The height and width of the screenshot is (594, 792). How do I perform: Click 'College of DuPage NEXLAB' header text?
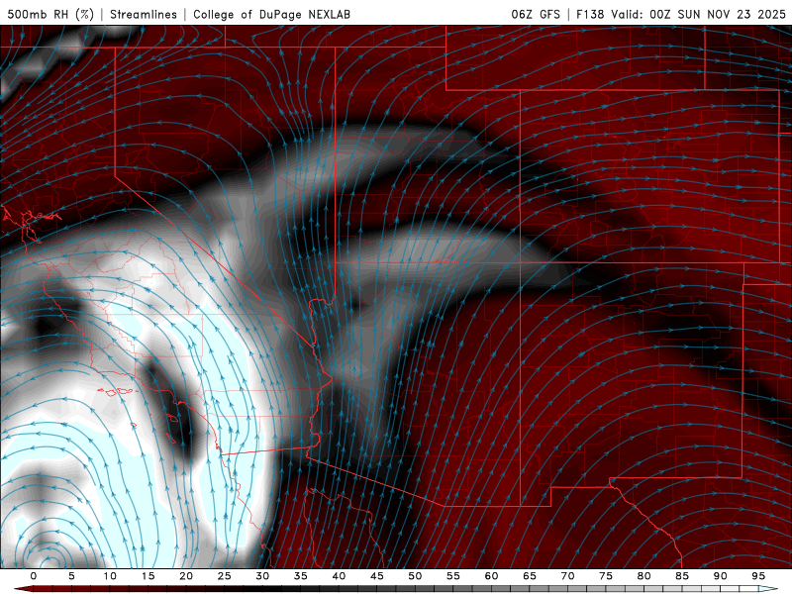(271, 14)
